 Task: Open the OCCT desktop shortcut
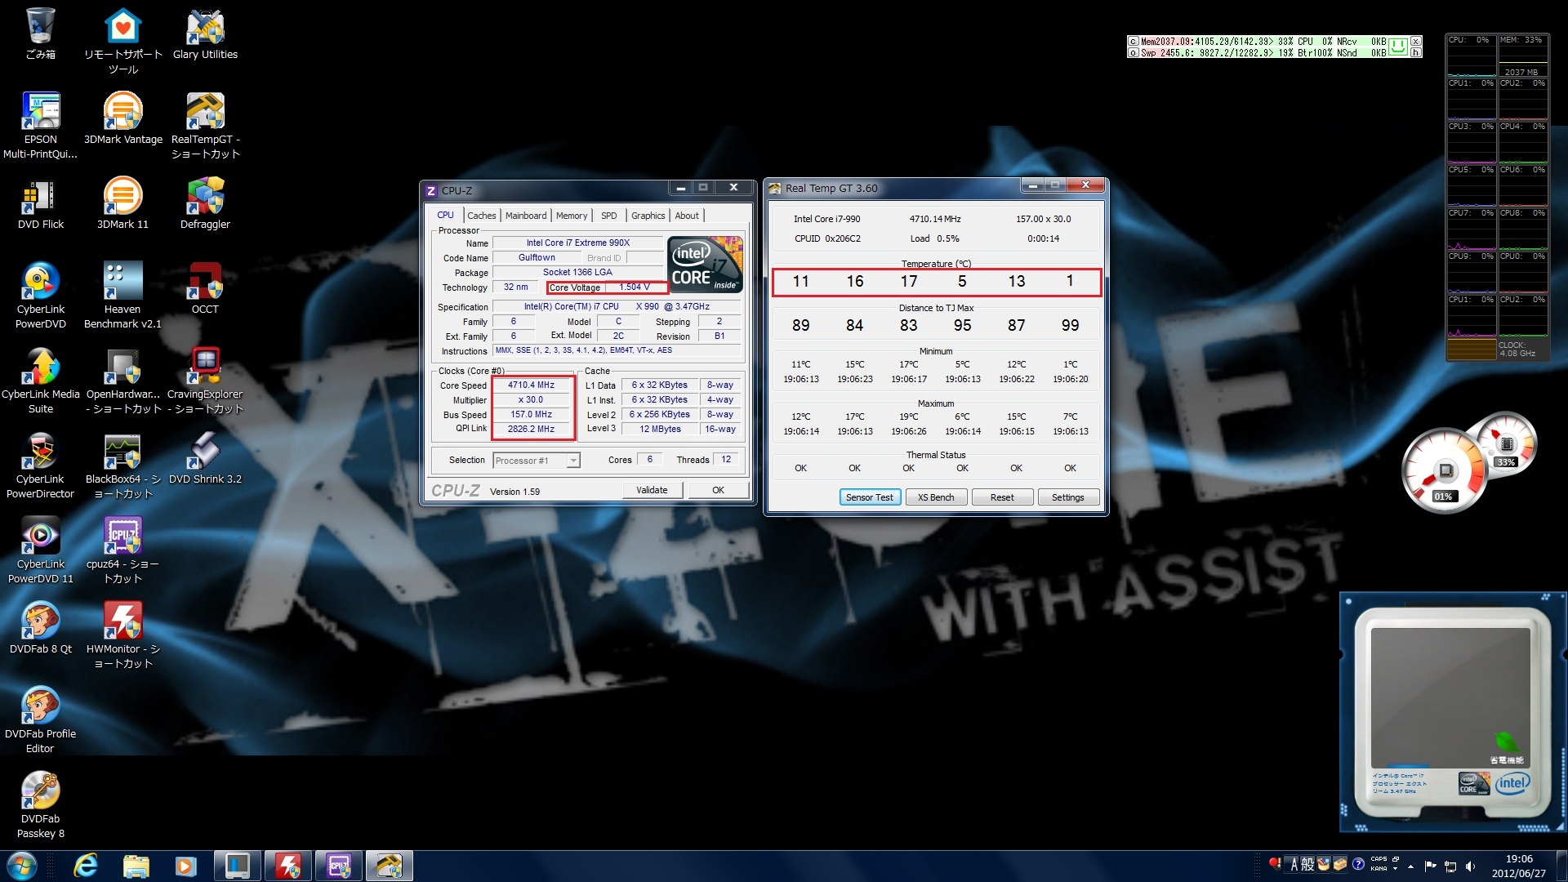205,282
